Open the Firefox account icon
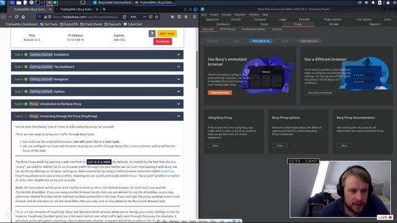The width and height of the screenshot is (397, 223). (186, 17)
